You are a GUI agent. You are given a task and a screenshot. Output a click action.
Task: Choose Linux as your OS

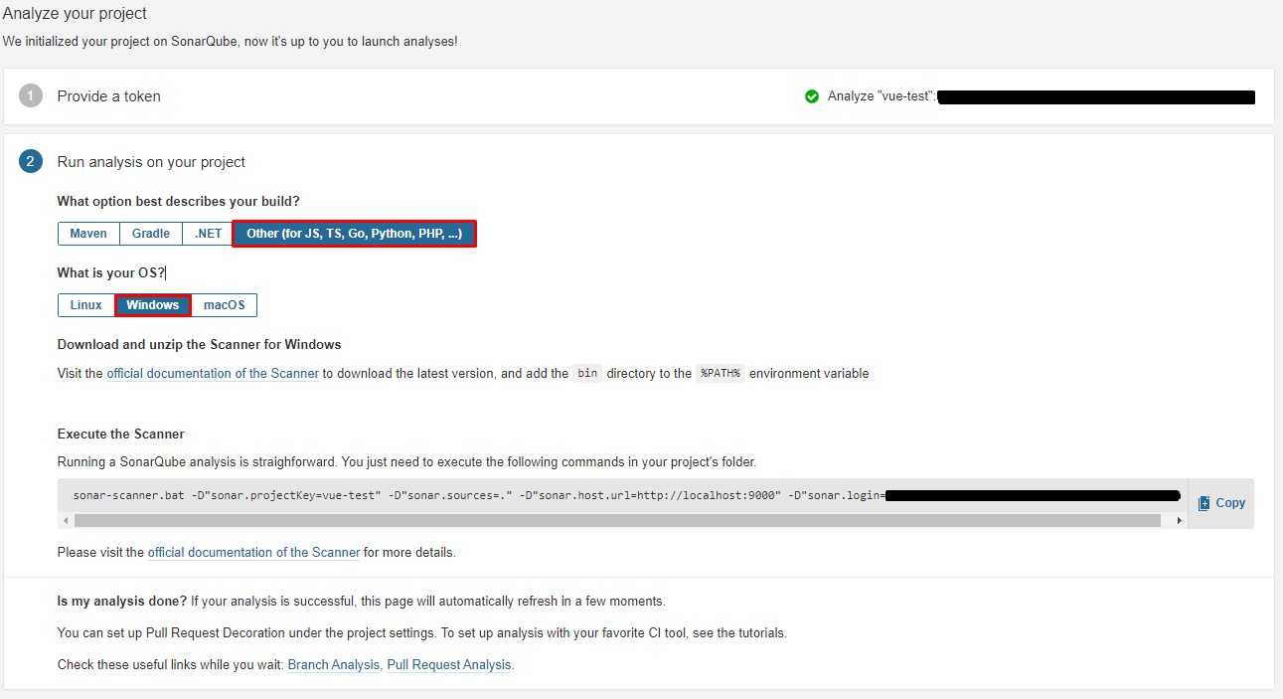click(x=86, y=305)
